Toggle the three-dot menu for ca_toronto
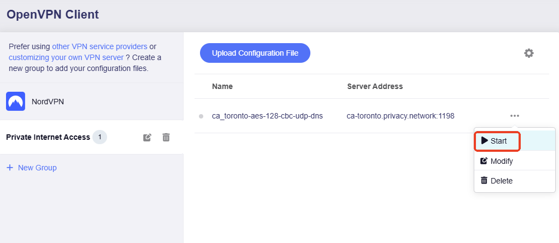The image size is (559, 243). [514, 116]
